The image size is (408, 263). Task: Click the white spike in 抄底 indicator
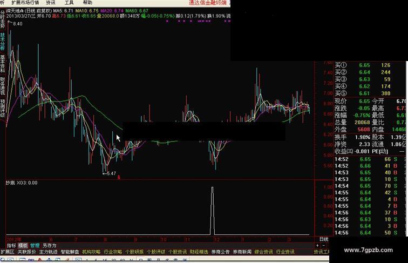(212, 211)
